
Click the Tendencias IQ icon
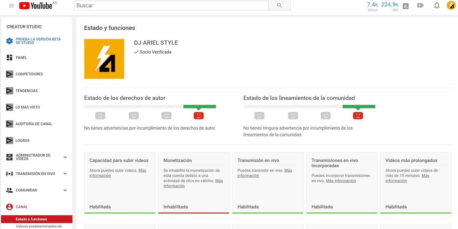10,91
